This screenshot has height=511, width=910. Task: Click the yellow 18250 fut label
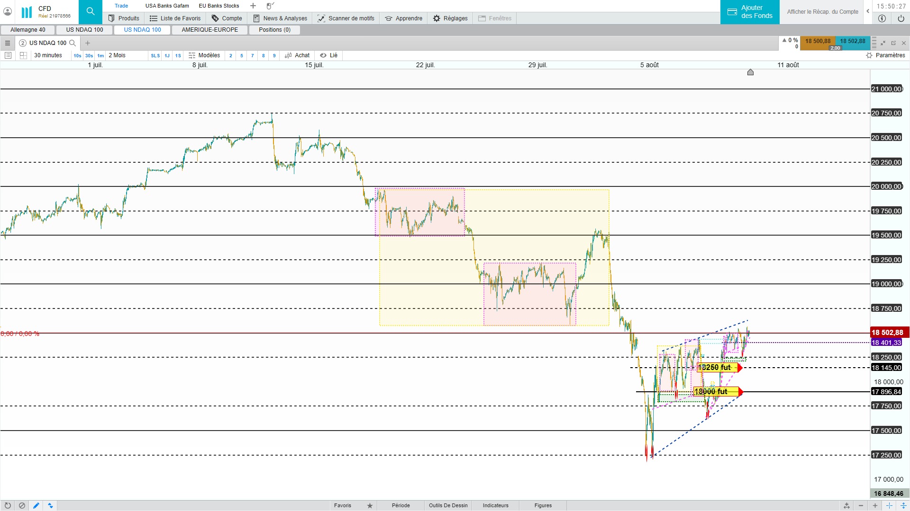tap(716, 367)
